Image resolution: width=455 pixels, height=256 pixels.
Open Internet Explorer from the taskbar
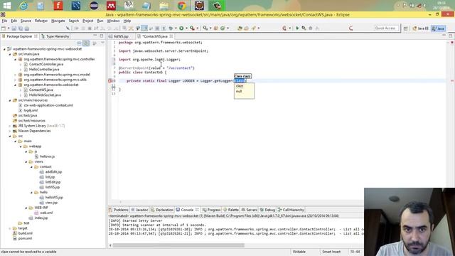(x=23, y=6)
